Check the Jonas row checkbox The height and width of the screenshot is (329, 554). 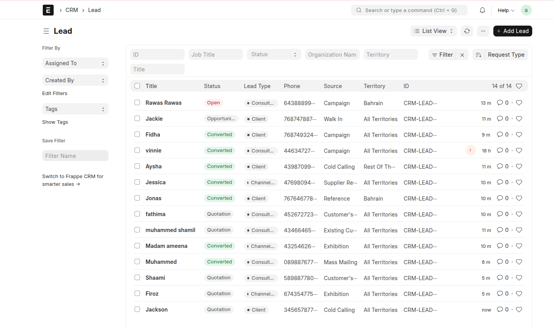click(137, 198)
